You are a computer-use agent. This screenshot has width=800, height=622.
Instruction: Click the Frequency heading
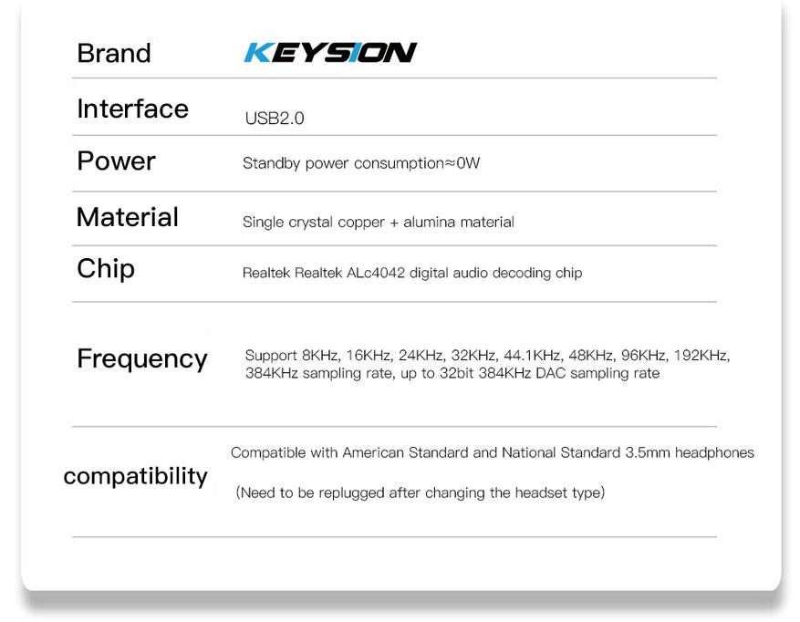point(141,359)
